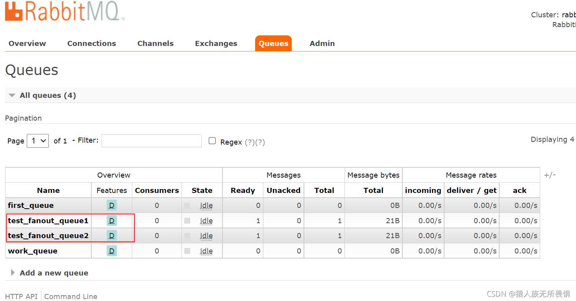Click the idle state of test_fanout_queue1
576x301 pixels.
(206, 221)
